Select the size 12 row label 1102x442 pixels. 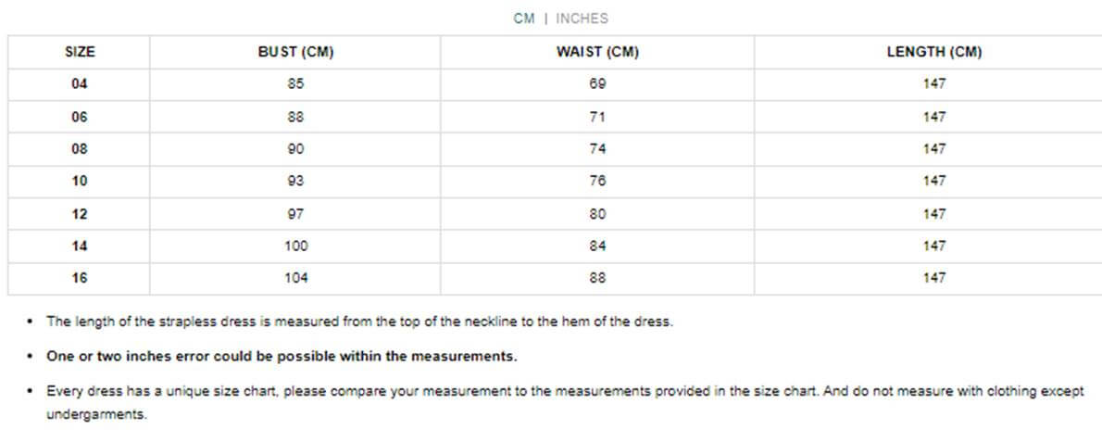point(80,214)
